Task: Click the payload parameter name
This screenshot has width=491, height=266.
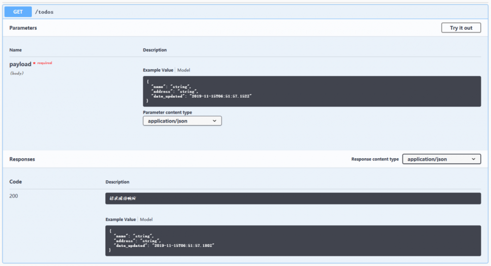Action: pos(20,64)
